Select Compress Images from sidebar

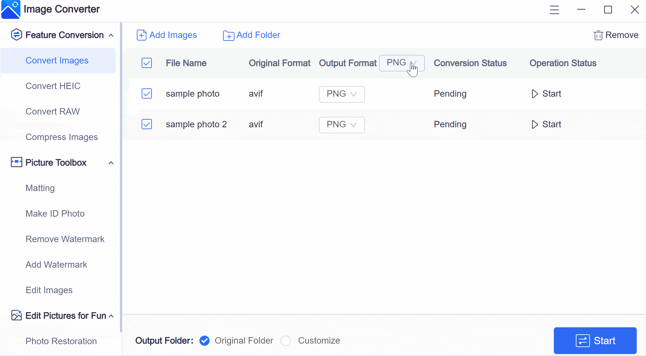click(x=62, y=137)
